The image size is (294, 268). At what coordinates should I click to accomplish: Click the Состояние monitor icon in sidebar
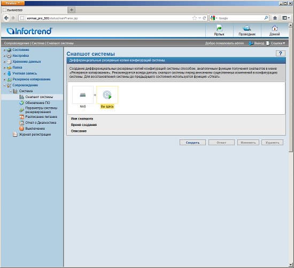(x=9, y=50)
